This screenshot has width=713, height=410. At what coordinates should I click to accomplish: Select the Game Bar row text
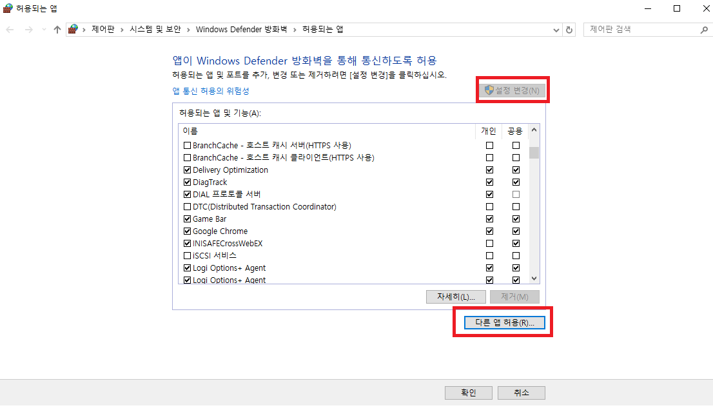[x=209, y=219]
